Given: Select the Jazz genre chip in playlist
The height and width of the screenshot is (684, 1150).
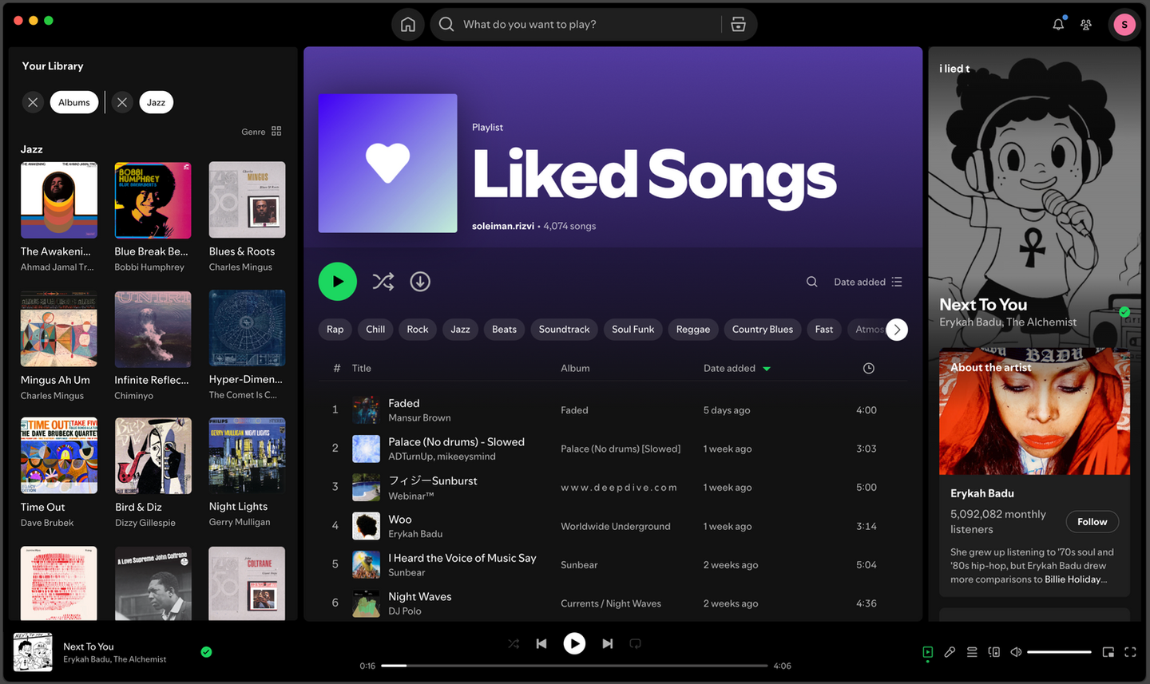Looking at the screenshot, I should point(460,329).
